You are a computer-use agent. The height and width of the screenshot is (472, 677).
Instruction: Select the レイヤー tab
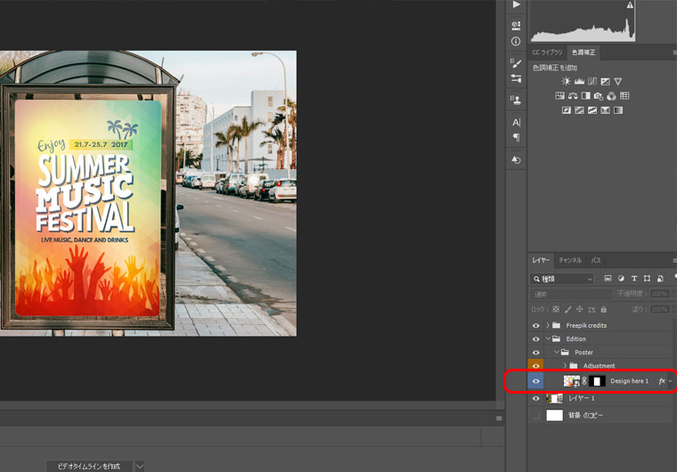tap(541, 260)
